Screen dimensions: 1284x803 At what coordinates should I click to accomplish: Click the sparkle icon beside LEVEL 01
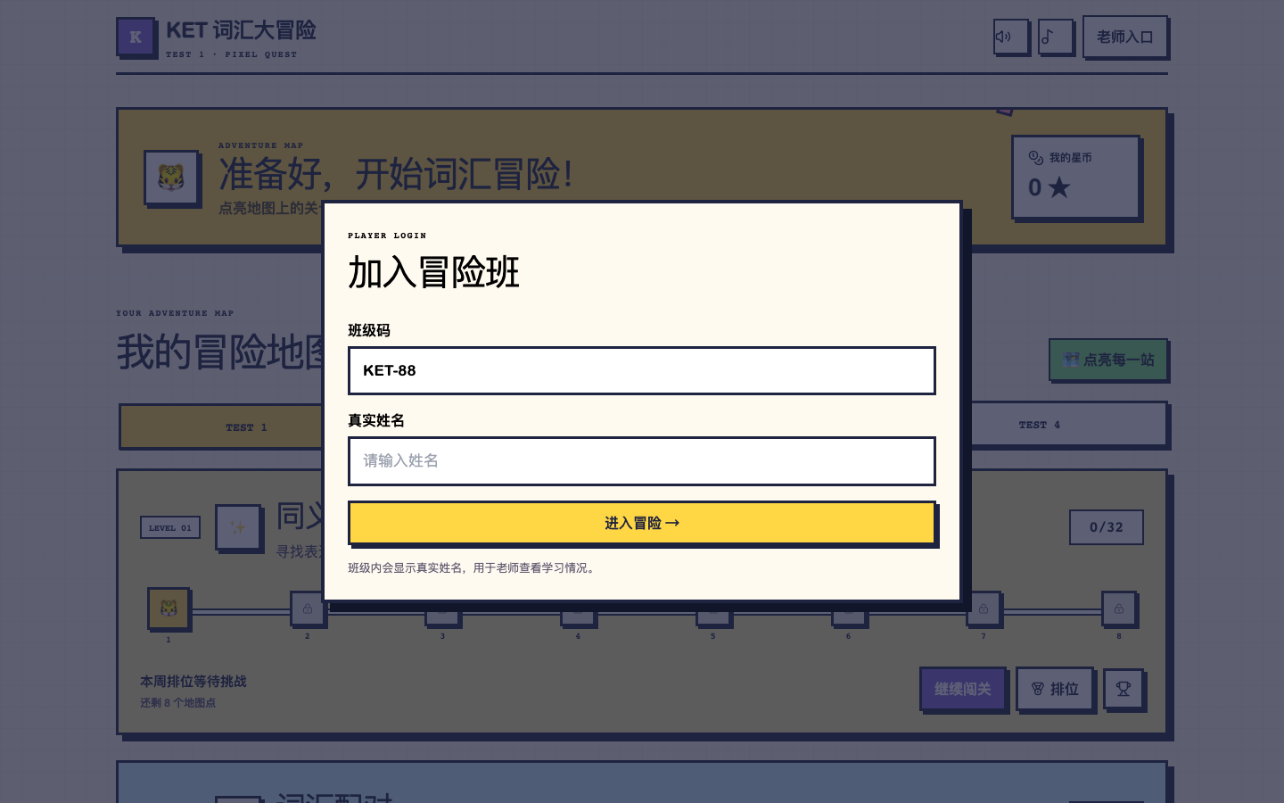tap(238, 527)
